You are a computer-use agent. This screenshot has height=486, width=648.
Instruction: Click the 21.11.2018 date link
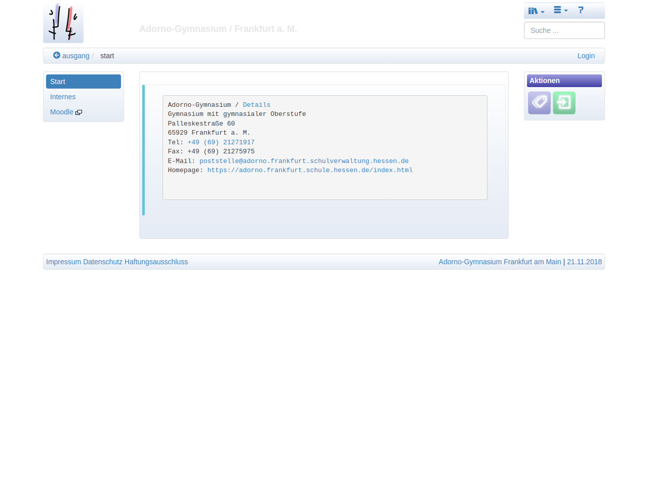pyautogui.click(x=584, y=262)
